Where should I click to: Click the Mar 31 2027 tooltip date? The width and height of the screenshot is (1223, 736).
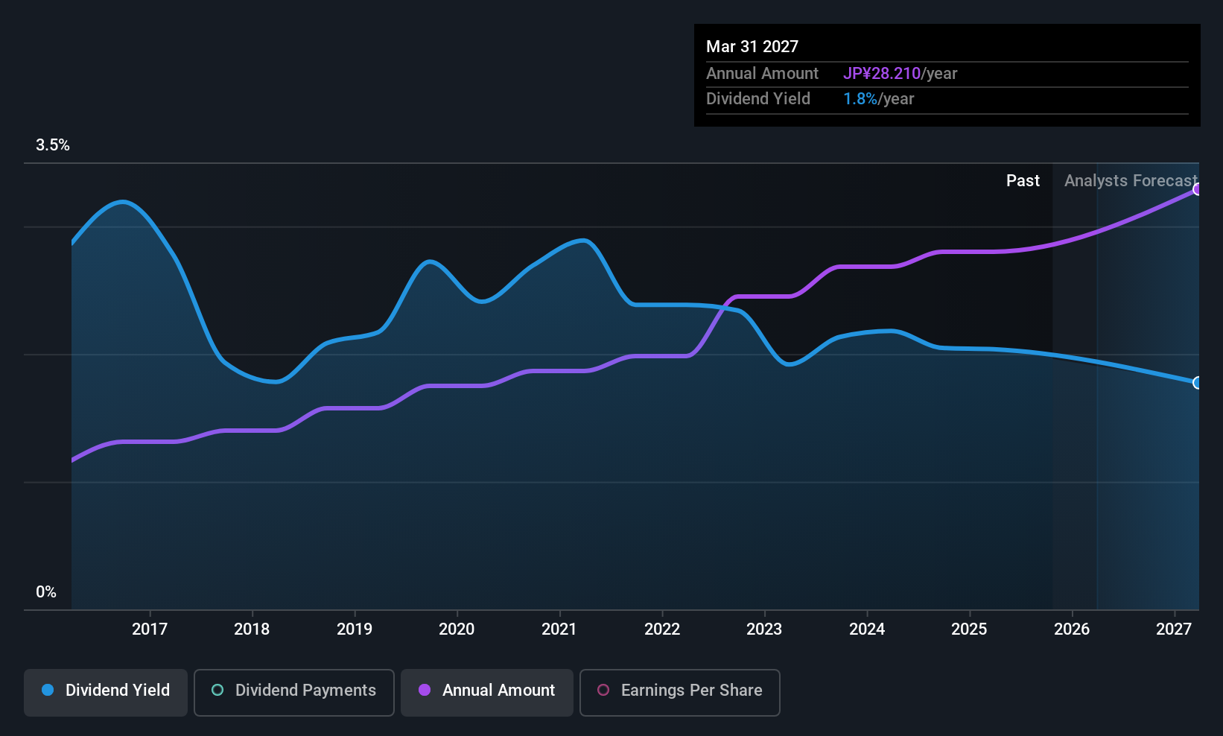752,47
